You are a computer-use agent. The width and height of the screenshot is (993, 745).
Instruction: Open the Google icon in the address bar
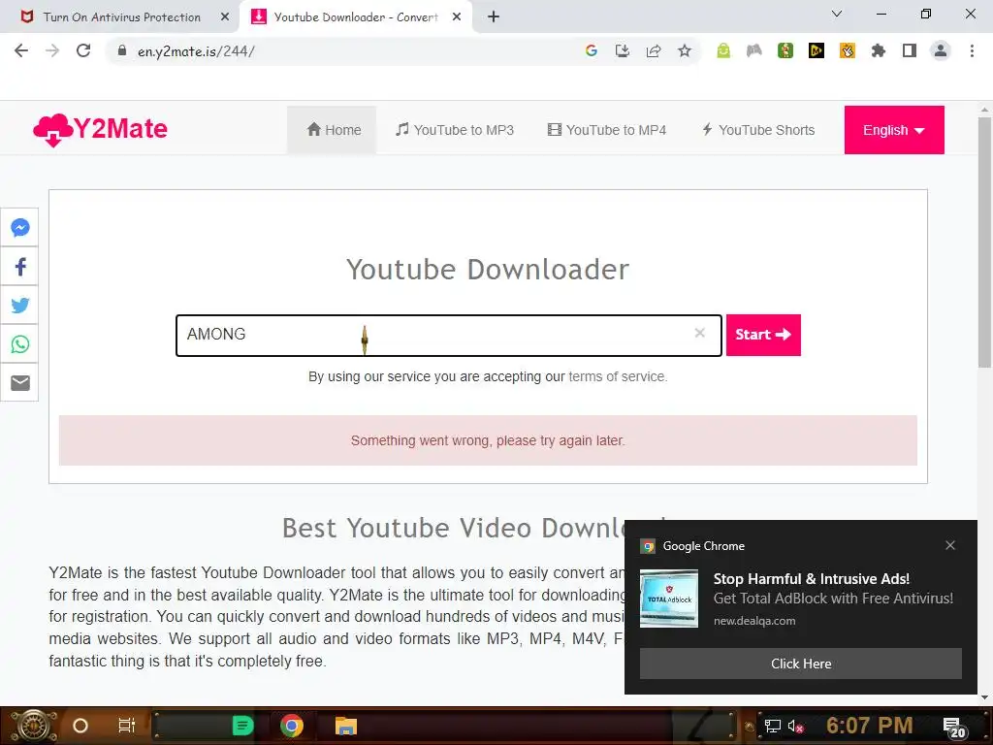(x=592, y=50)
